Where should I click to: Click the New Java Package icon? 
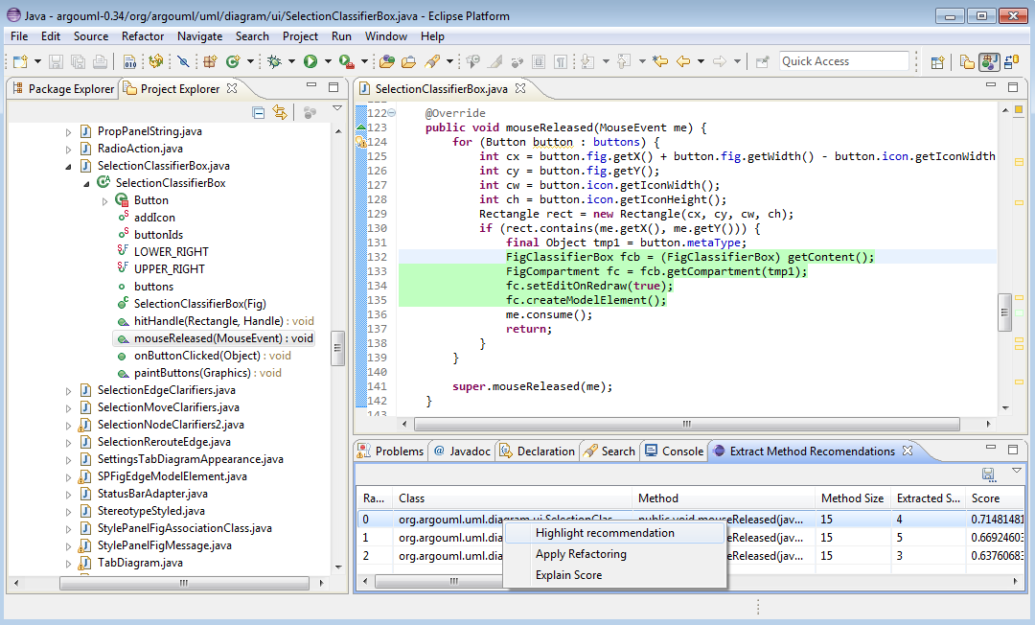(208, 61)
